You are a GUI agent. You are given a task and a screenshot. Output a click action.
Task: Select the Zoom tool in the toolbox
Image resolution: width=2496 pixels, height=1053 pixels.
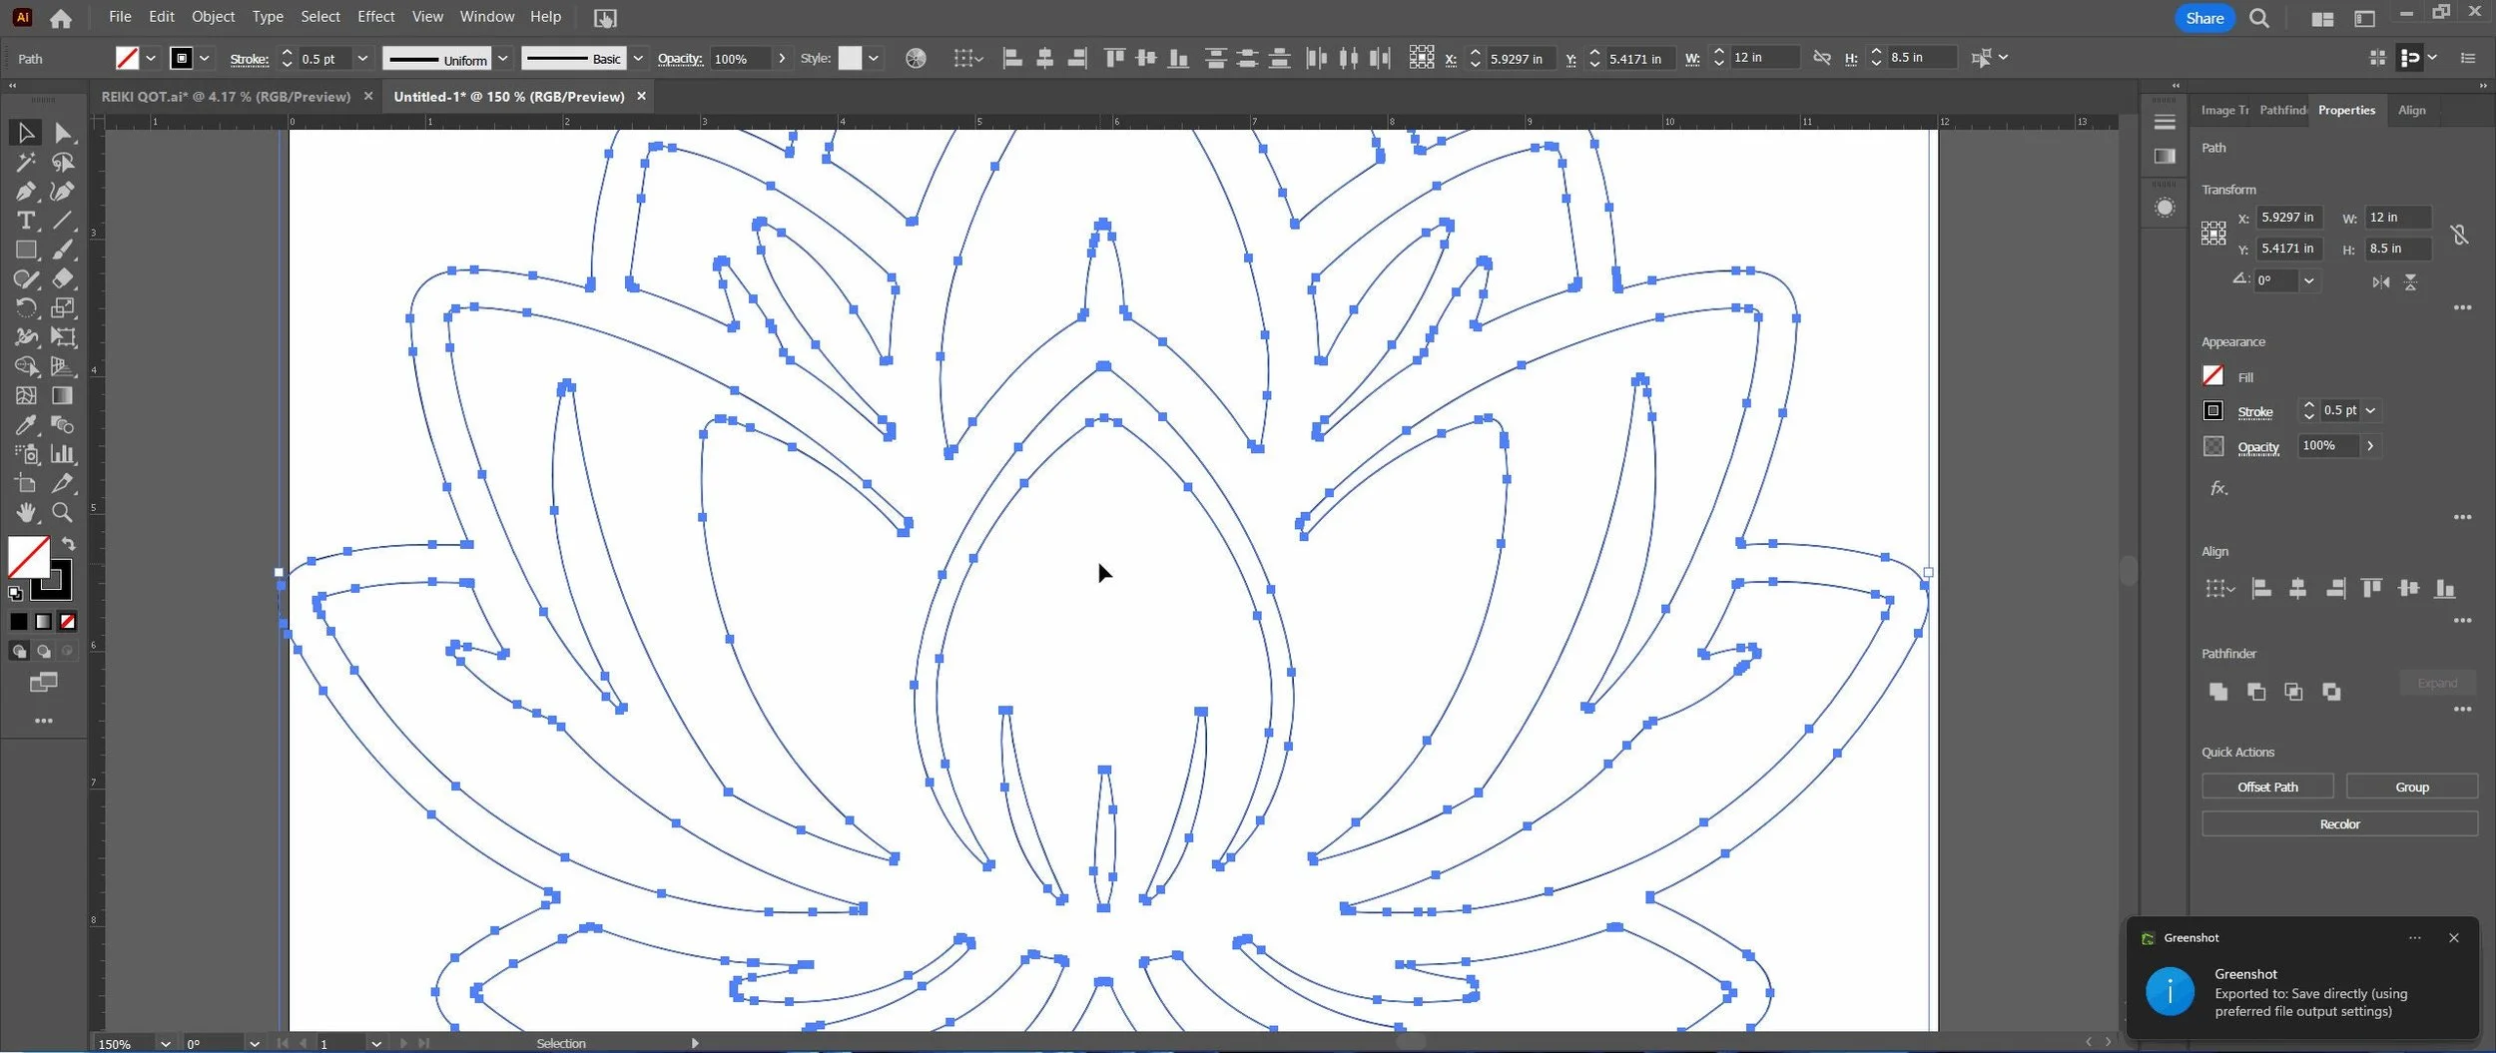[63, 512]
